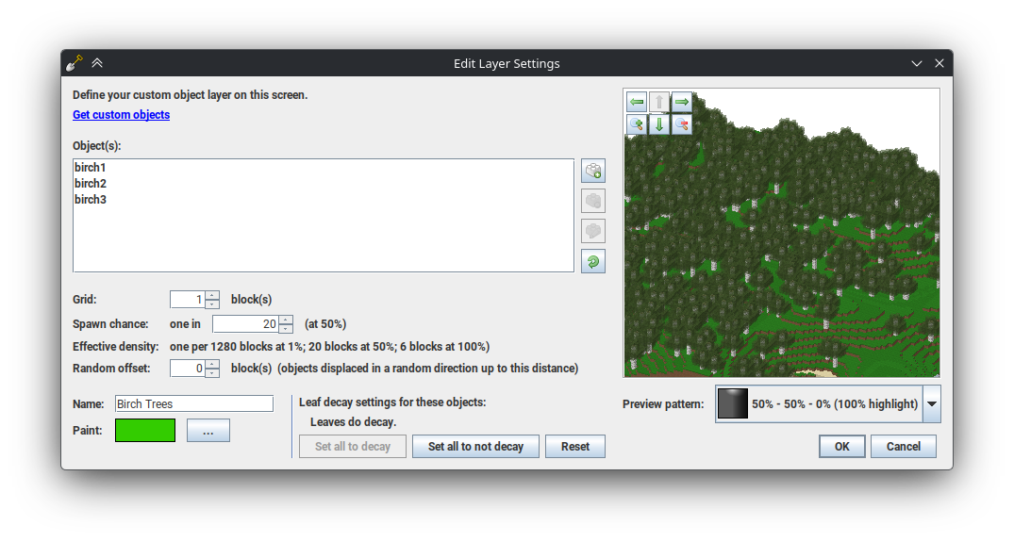Move preview right with green arrow
Screen dimensions: 1014x542
tap(682, 102)
